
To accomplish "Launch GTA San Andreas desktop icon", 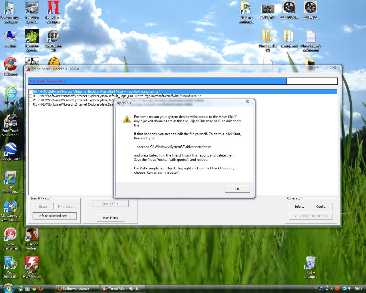I will (32, 239).
